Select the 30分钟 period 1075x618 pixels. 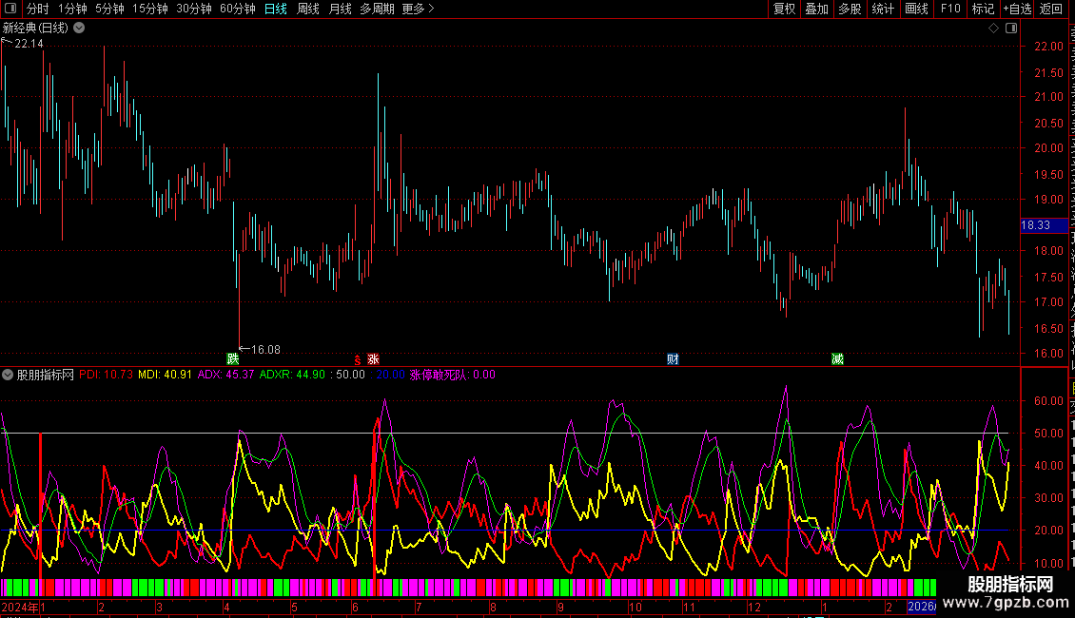pyautogui.click(x=194, y=9)
